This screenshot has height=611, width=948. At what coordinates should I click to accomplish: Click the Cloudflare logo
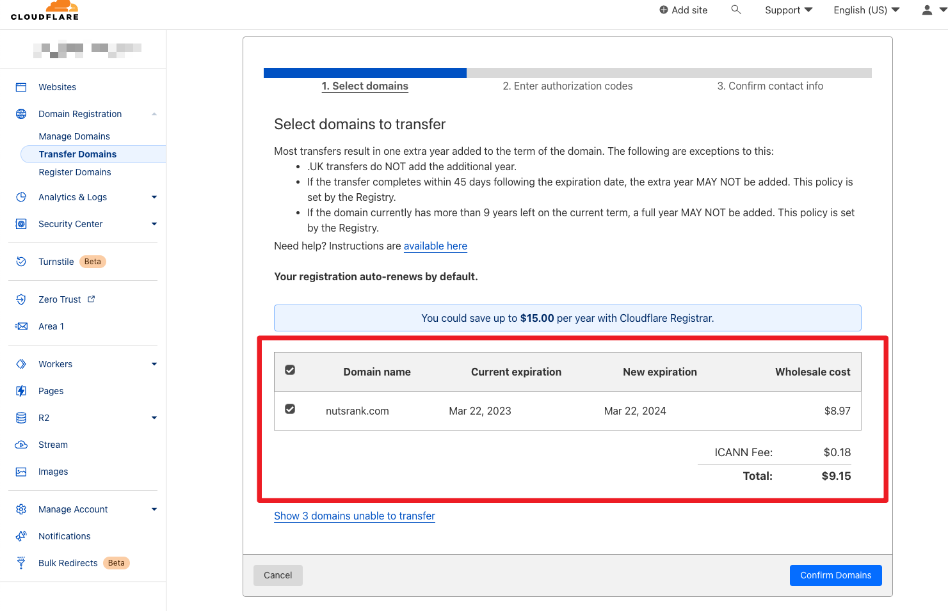45,11
